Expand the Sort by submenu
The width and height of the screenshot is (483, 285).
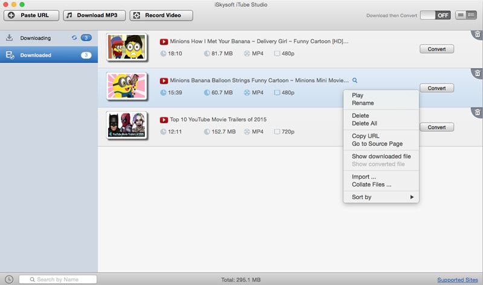tap(381, 197)
